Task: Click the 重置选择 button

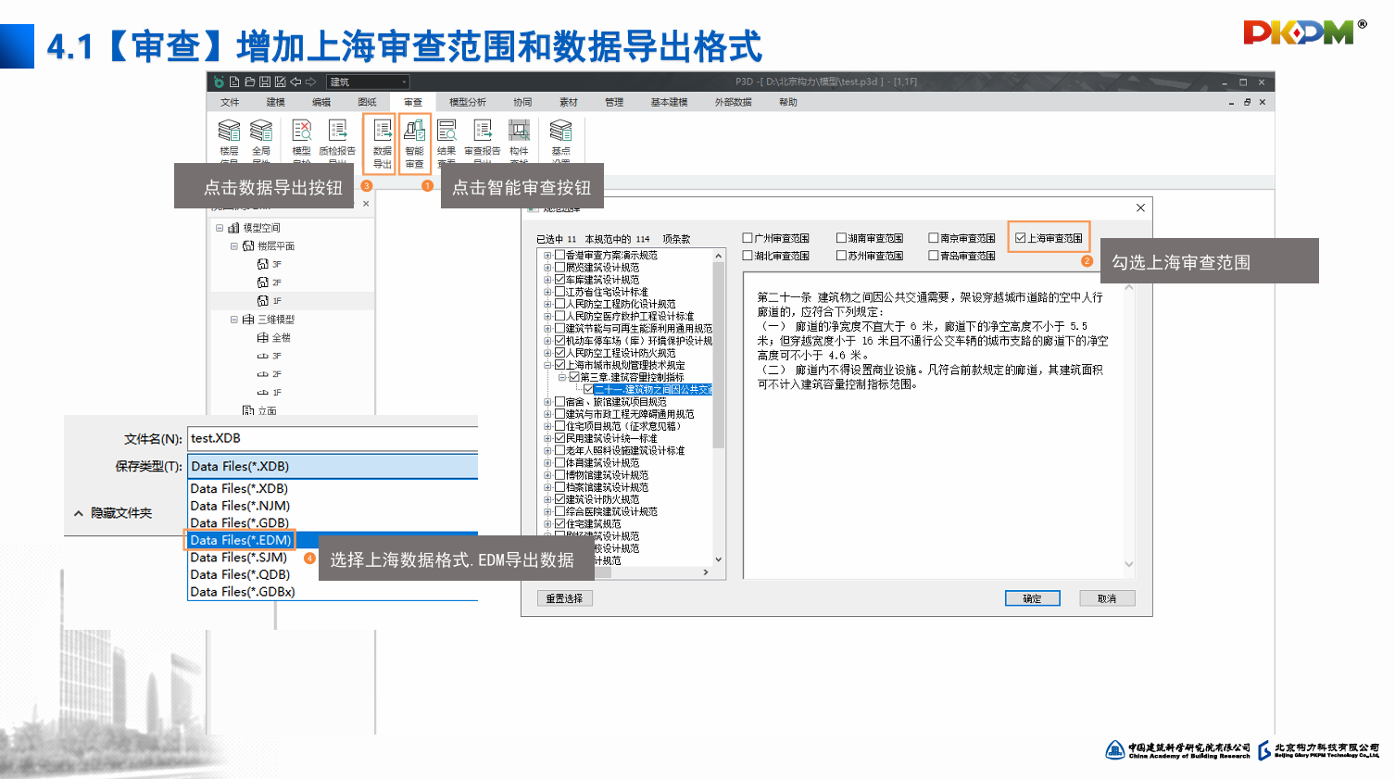Action: pyautogui.click(x=565, y=598)
